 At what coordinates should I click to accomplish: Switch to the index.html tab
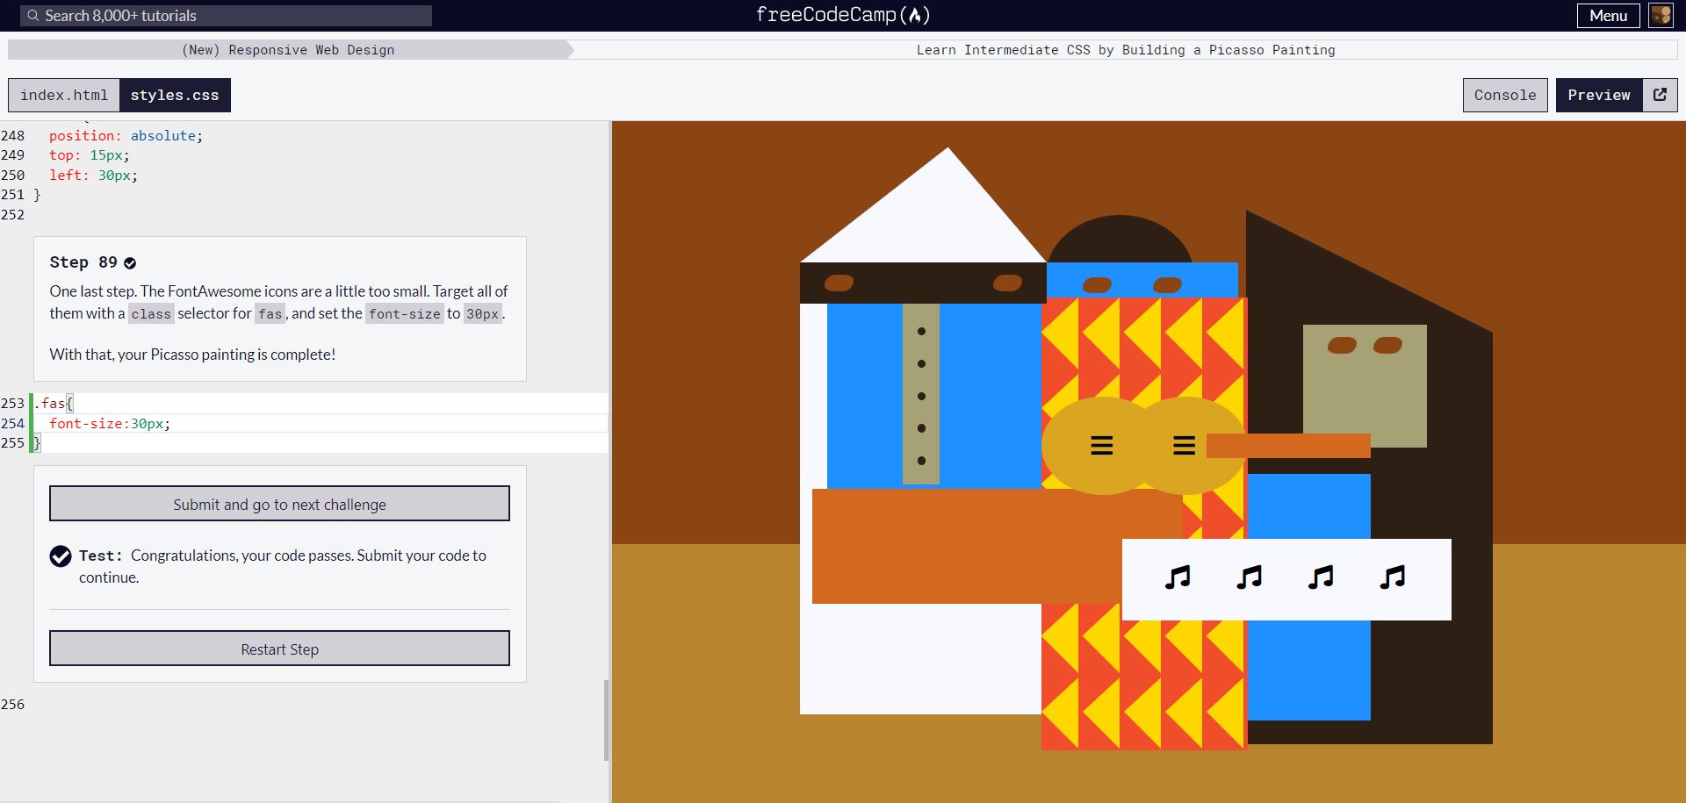point(64,95)
